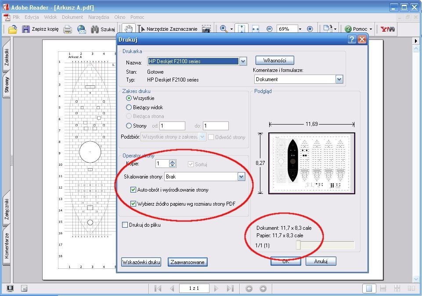The image size is (422, 296).
Task: Open Komentarze i formularze dropdown
Action: click(339, 79)
